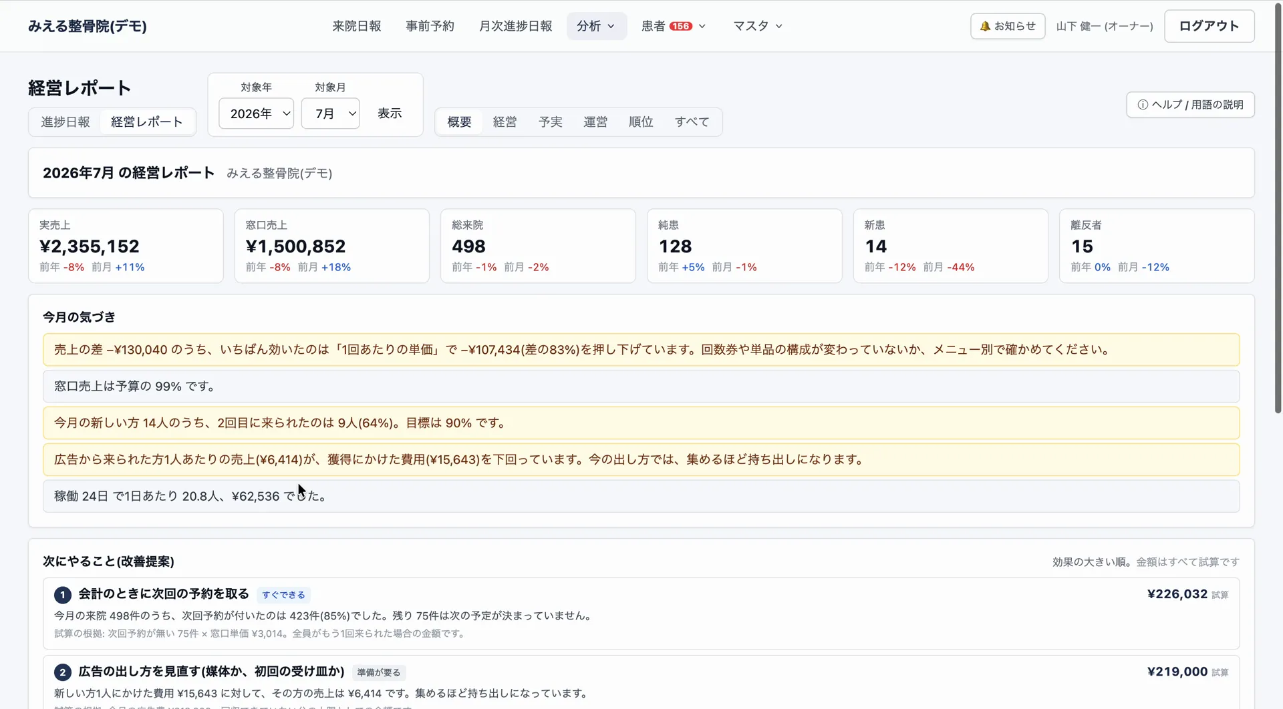Click the 表示 button
1283x709 pixels.
coord(390,113)
